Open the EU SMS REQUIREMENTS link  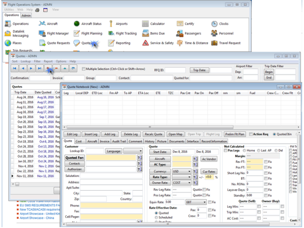pyautogui.click(x=40, y=205)
